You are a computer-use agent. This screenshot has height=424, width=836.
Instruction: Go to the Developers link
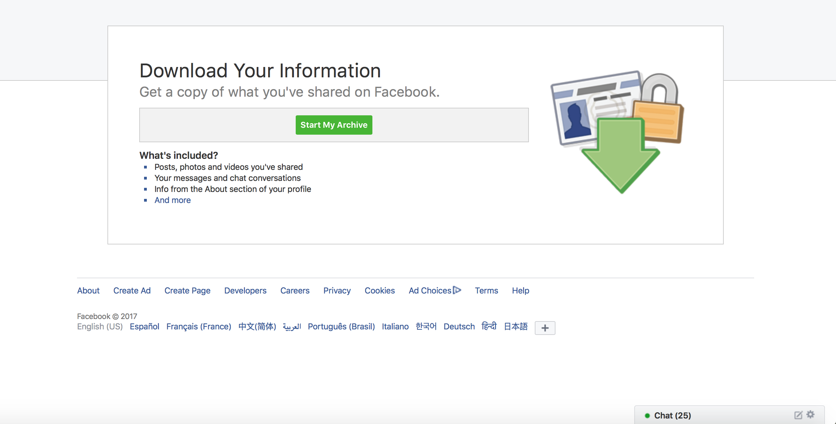pos(245,291)
